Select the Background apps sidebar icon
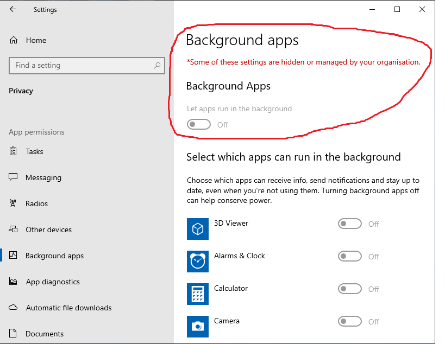 click(13, 255)
